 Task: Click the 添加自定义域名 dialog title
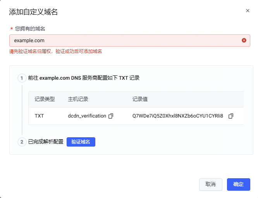point(33,12)
